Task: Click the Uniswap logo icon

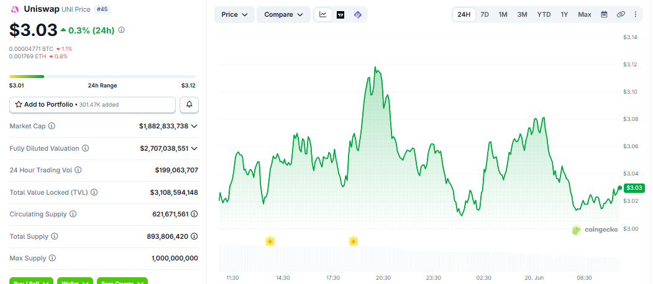Action: click(x=15, y=9)
